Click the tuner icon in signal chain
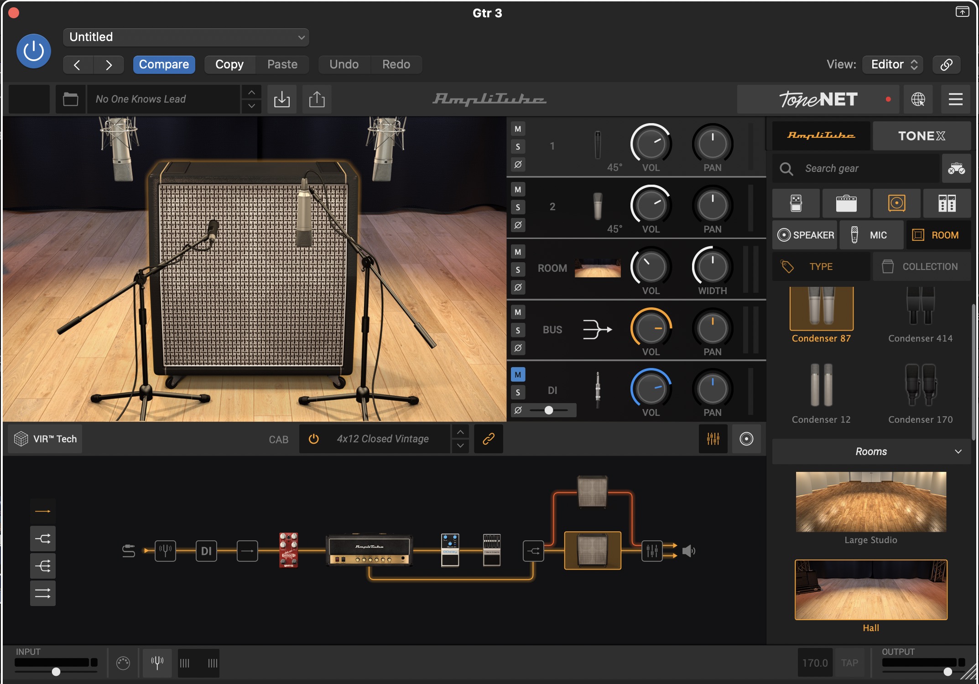Screen dimensions: 979x684 tap(165, 551)
